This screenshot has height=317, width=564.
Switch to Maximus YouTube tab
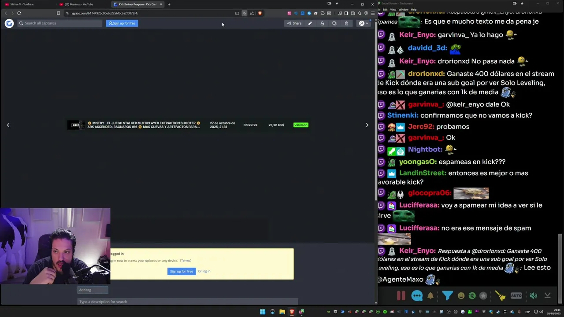pyautogui.click(x=82, y=4)
